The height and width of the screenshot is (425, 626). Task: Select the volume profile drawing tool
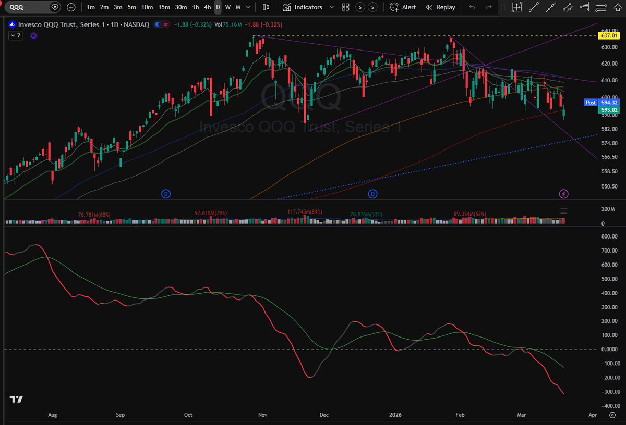point(585,7)
